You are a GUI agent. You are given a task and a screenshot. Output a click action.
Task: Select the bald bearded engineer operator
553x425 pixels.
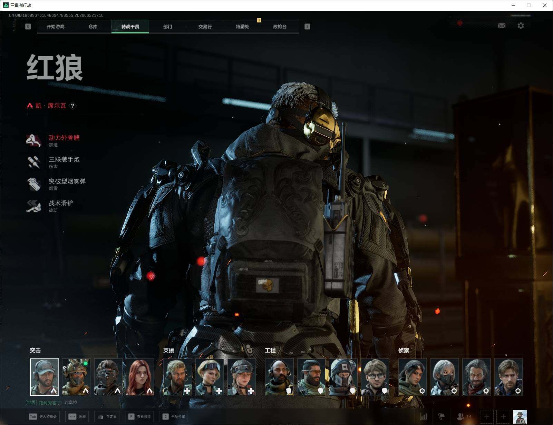[x=279, y=377]
